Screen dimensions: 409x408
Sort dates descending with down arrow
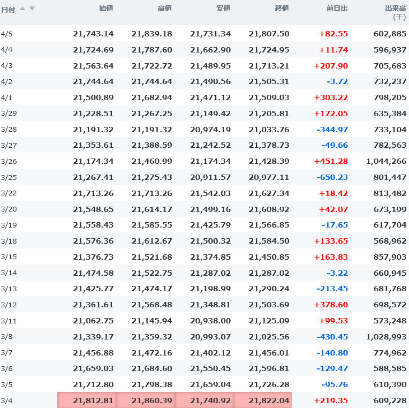click(32, 8)
